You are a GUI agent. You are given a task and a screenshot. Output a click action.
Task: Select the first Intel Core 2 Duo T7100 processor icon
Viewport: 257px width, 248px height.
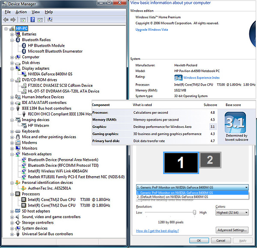pyautogui.click(x=24, y=200)
